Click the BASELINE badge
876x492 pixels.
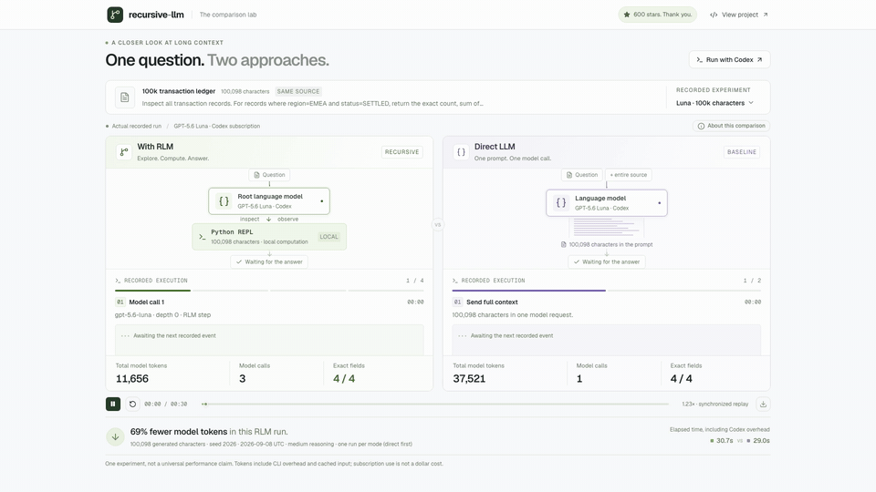tap(741, 152)
